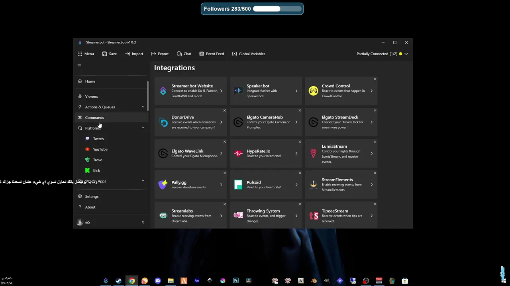This screenshot has width=510, height=286.
Task: Open Streamer.bot from the taskbar
Action: pos(106,281)
